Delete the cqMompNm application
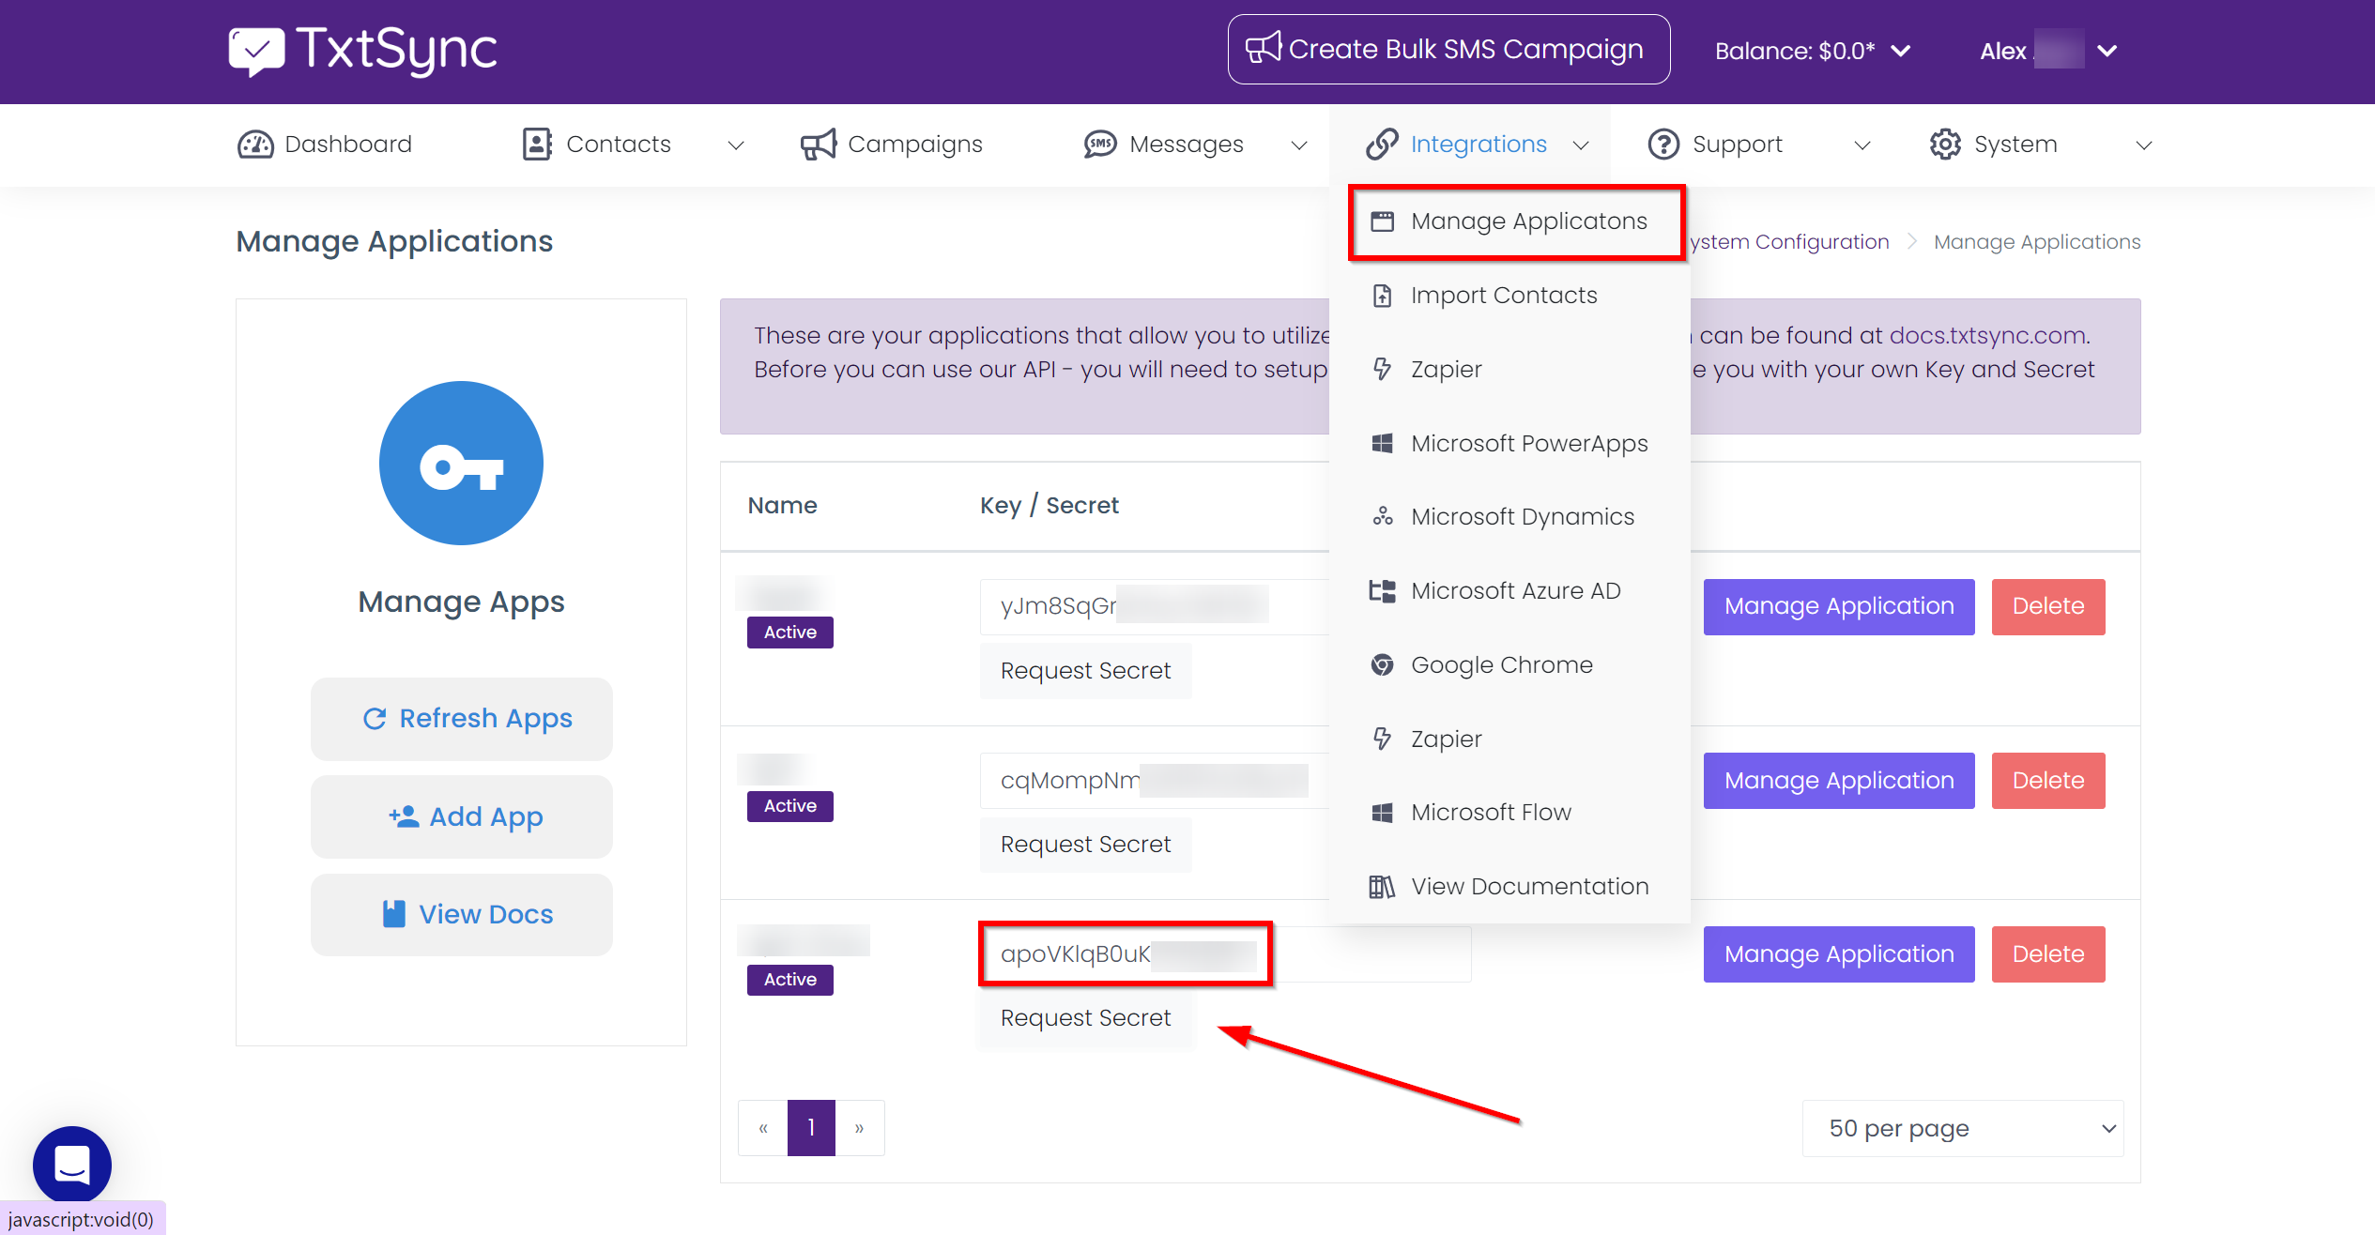Viewport: 2375px width, 1235px height. click(x=2048, y=781)
